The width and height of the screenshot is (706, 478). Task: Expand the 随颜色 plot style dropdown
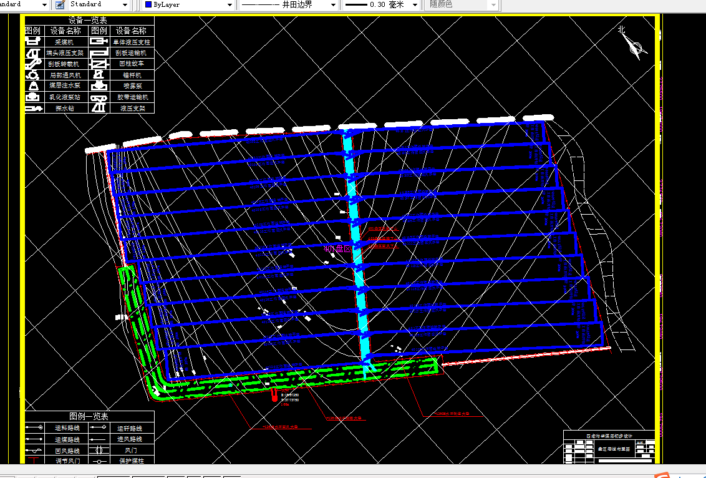(x=493, y=4)
